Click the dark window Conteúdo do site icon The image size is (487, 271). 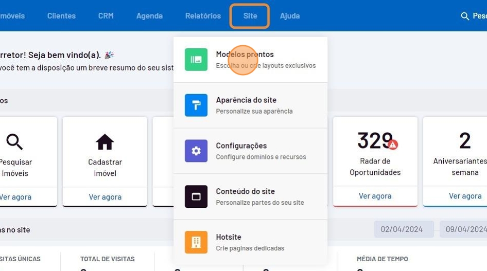[196, 196]
